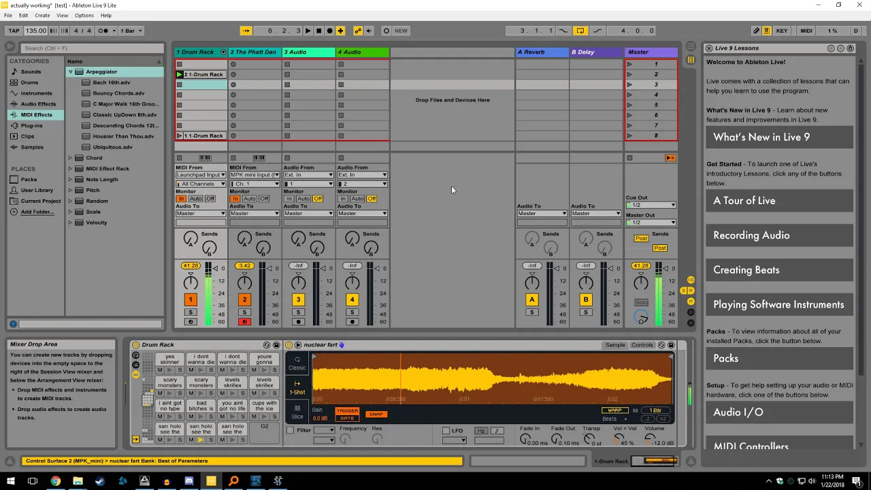Open the View menu
Image resolution: width=871 pixels, height=490 pixels.
click(62, 15)
